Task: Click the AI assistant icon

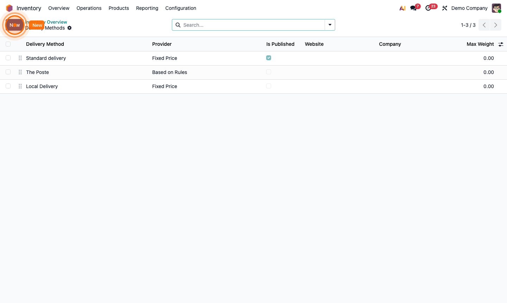Action: pos(402,8)
